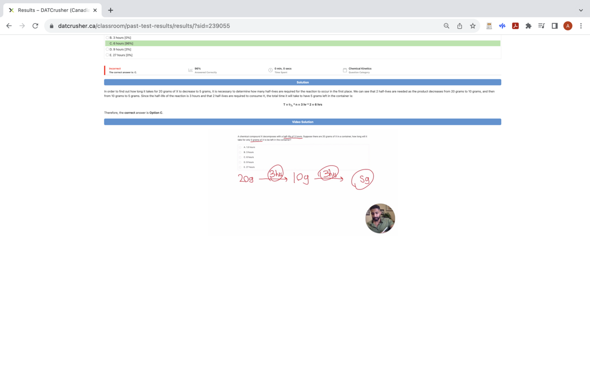The height and width of the screenshot is (369, 590).
Task: Click 'The correct answer is: C.' text
Action: click(x=123, y=72)
